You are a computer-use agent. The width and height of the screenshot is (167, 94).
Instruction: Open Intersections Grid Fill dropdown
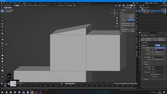tap(158, 72)
